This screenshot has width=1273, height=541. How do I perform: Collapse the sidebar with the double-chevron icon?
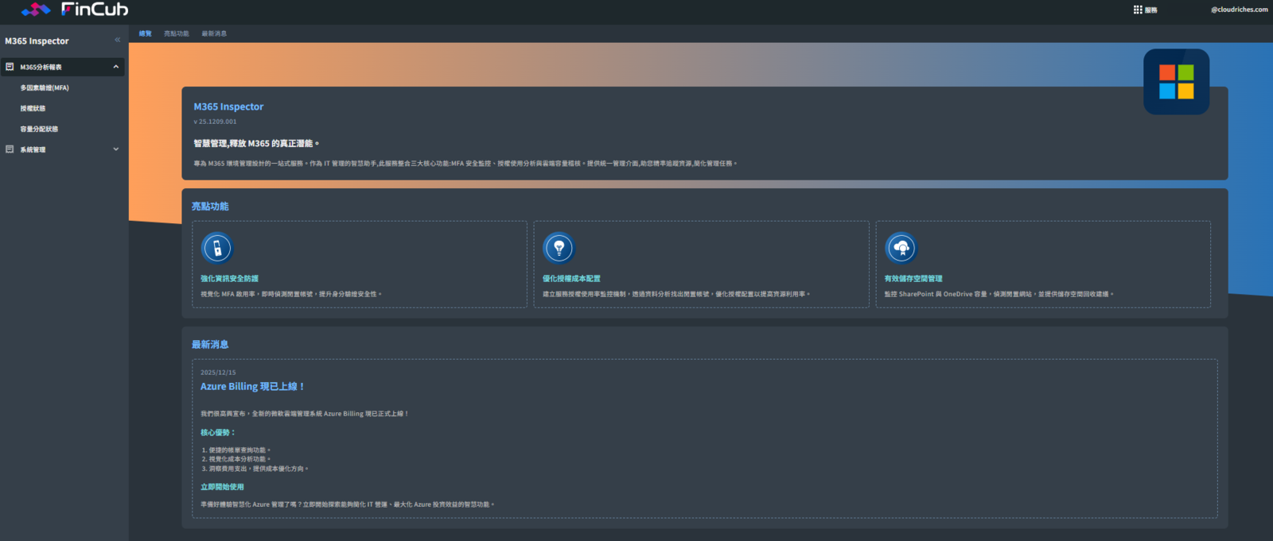117,40
